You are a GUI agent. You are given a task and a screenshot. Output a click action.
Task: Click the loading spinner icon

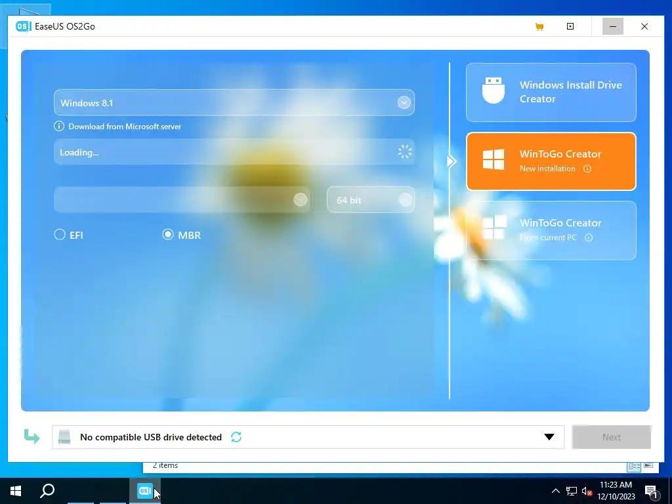pos(404,152)
